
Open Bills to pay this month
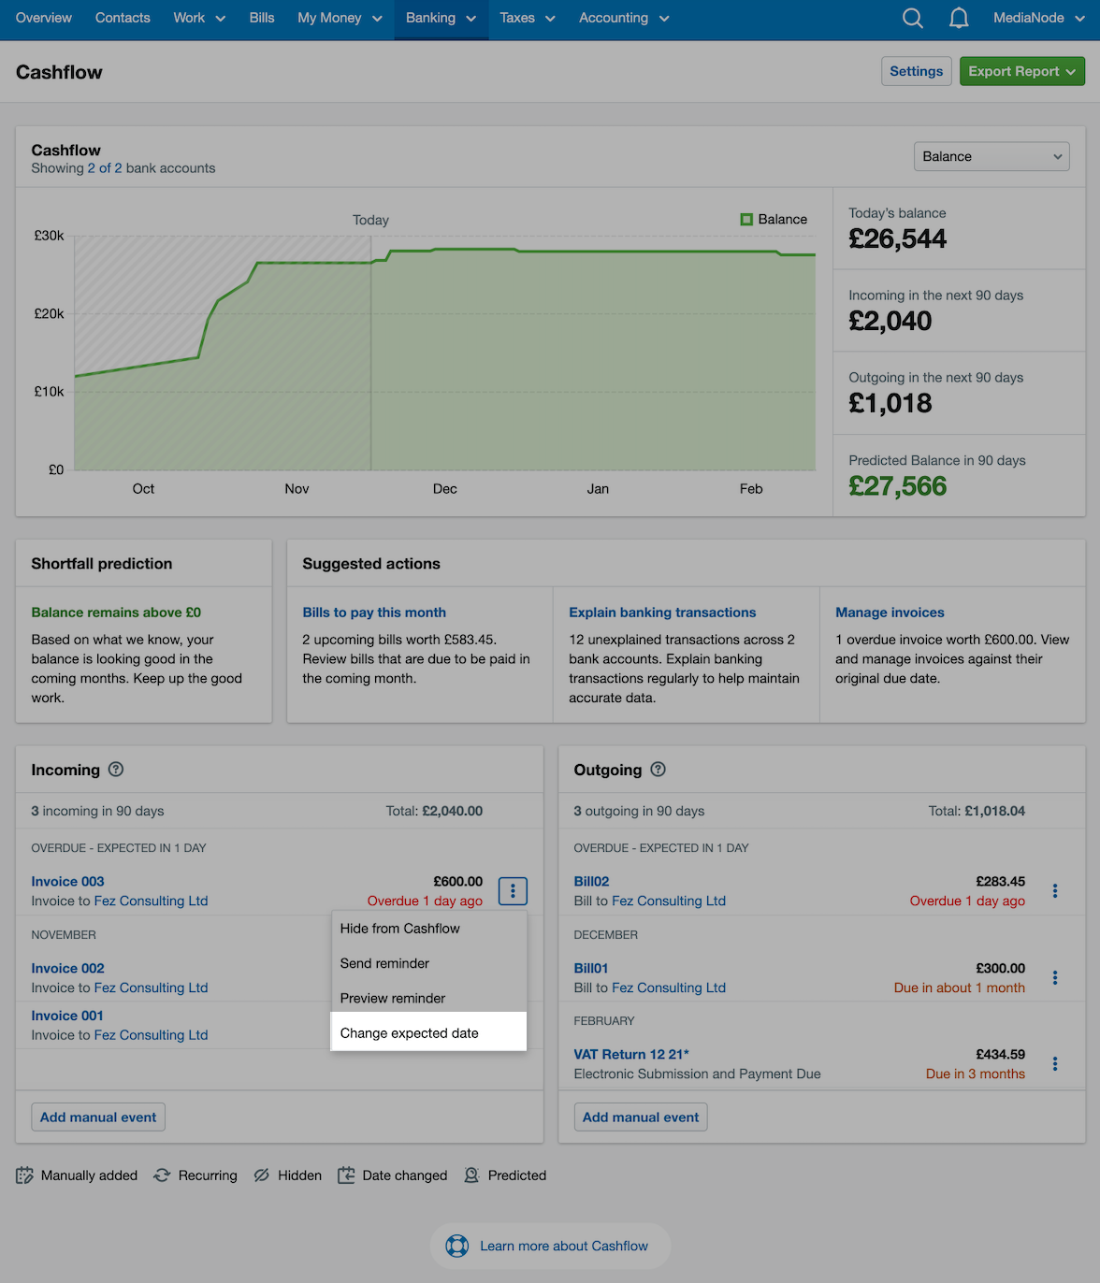374,613
